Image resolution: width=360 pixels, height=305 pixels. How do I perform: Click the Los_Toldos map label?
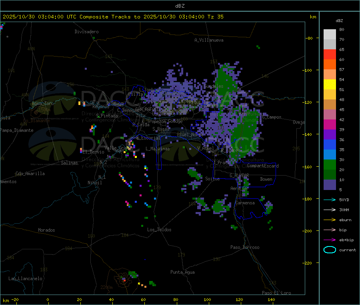[159, 230]
